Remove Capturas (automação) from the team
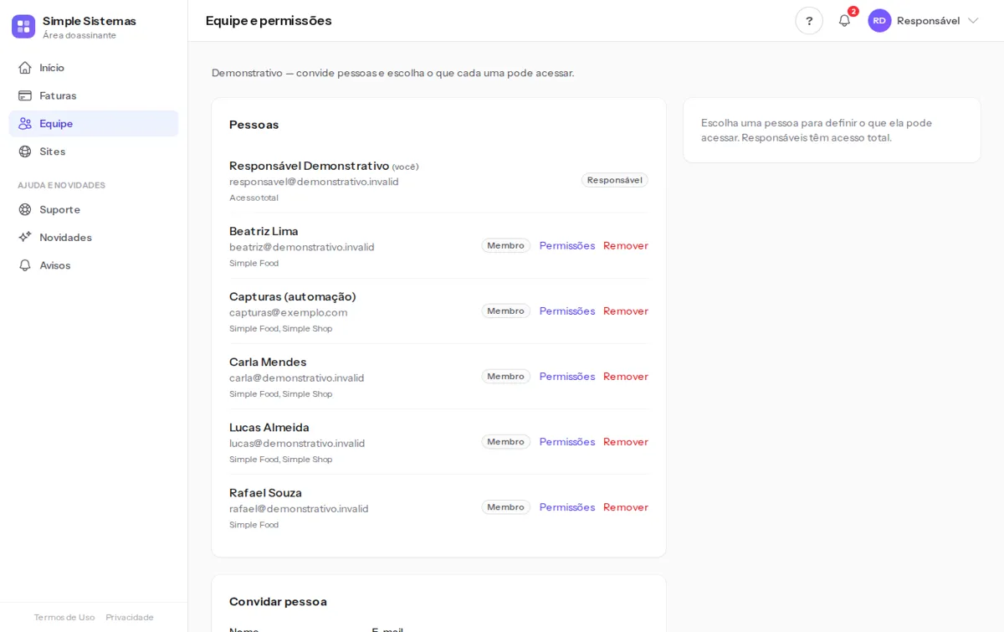This screenshot has height=632, width=1004. 626,311
